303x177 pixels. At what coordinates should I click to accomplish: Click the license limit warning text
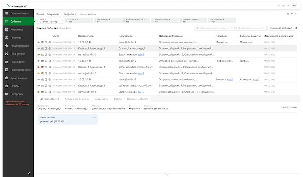tap(17, 103)
